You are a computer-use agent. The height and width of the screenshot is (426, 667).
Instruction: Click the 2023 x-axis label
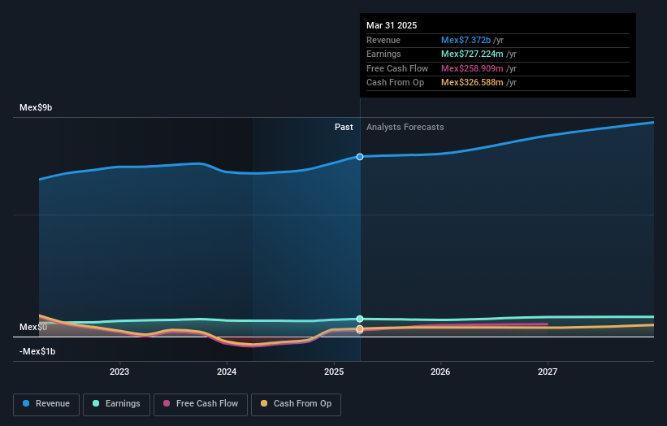click(119, 372)
